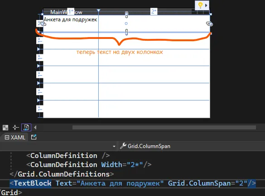Viewport: 265px width, 196px height.
Task: Open the lightbulb quick actions icon
Action: click(x=200, y=5)
